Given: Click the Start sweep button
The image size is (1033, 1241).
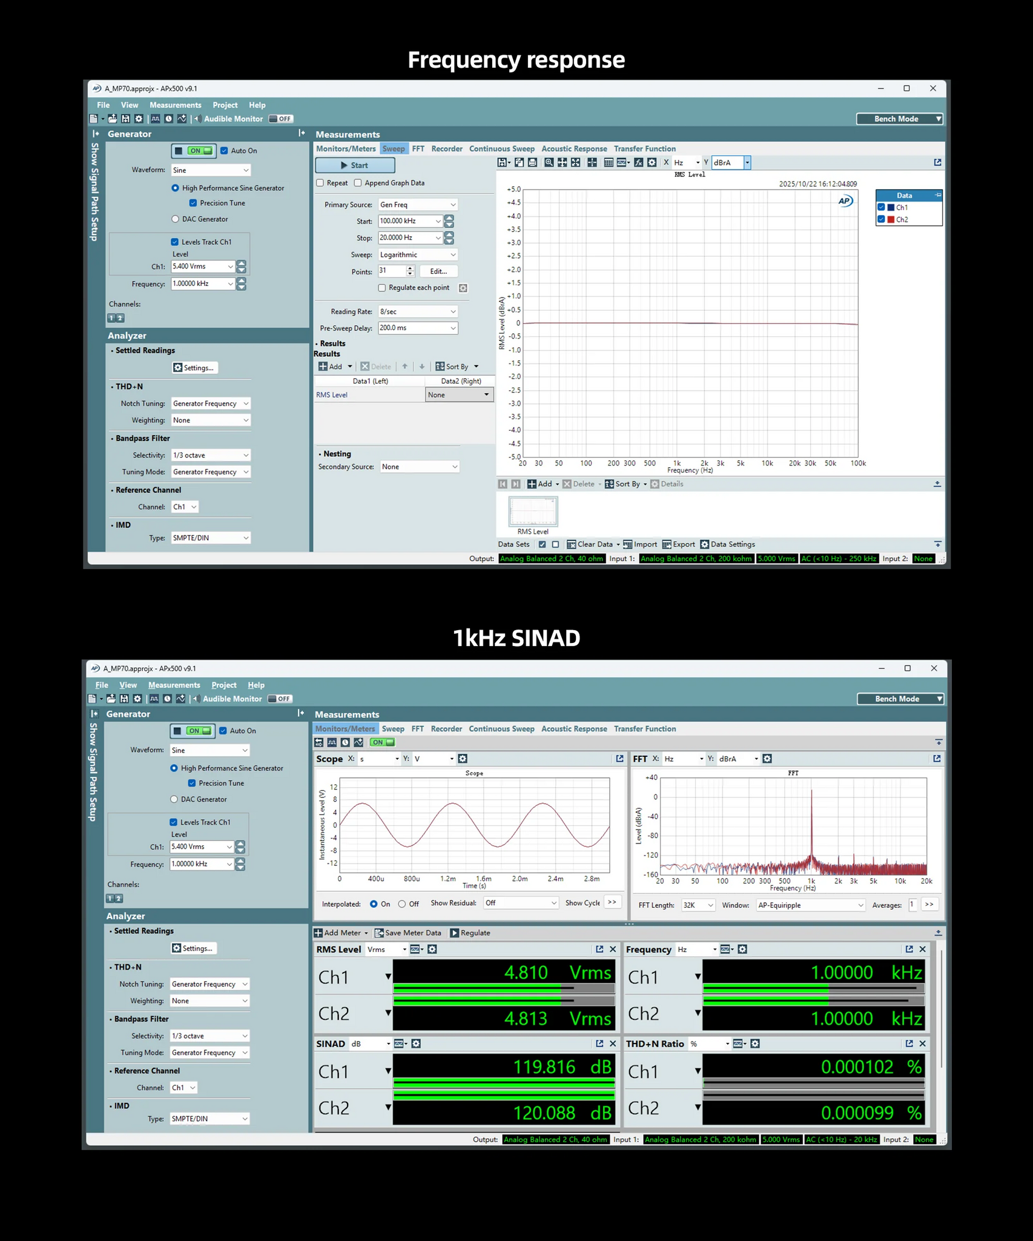Looking at the screenshot, I should pyautogui.click(x=355, y=165).
